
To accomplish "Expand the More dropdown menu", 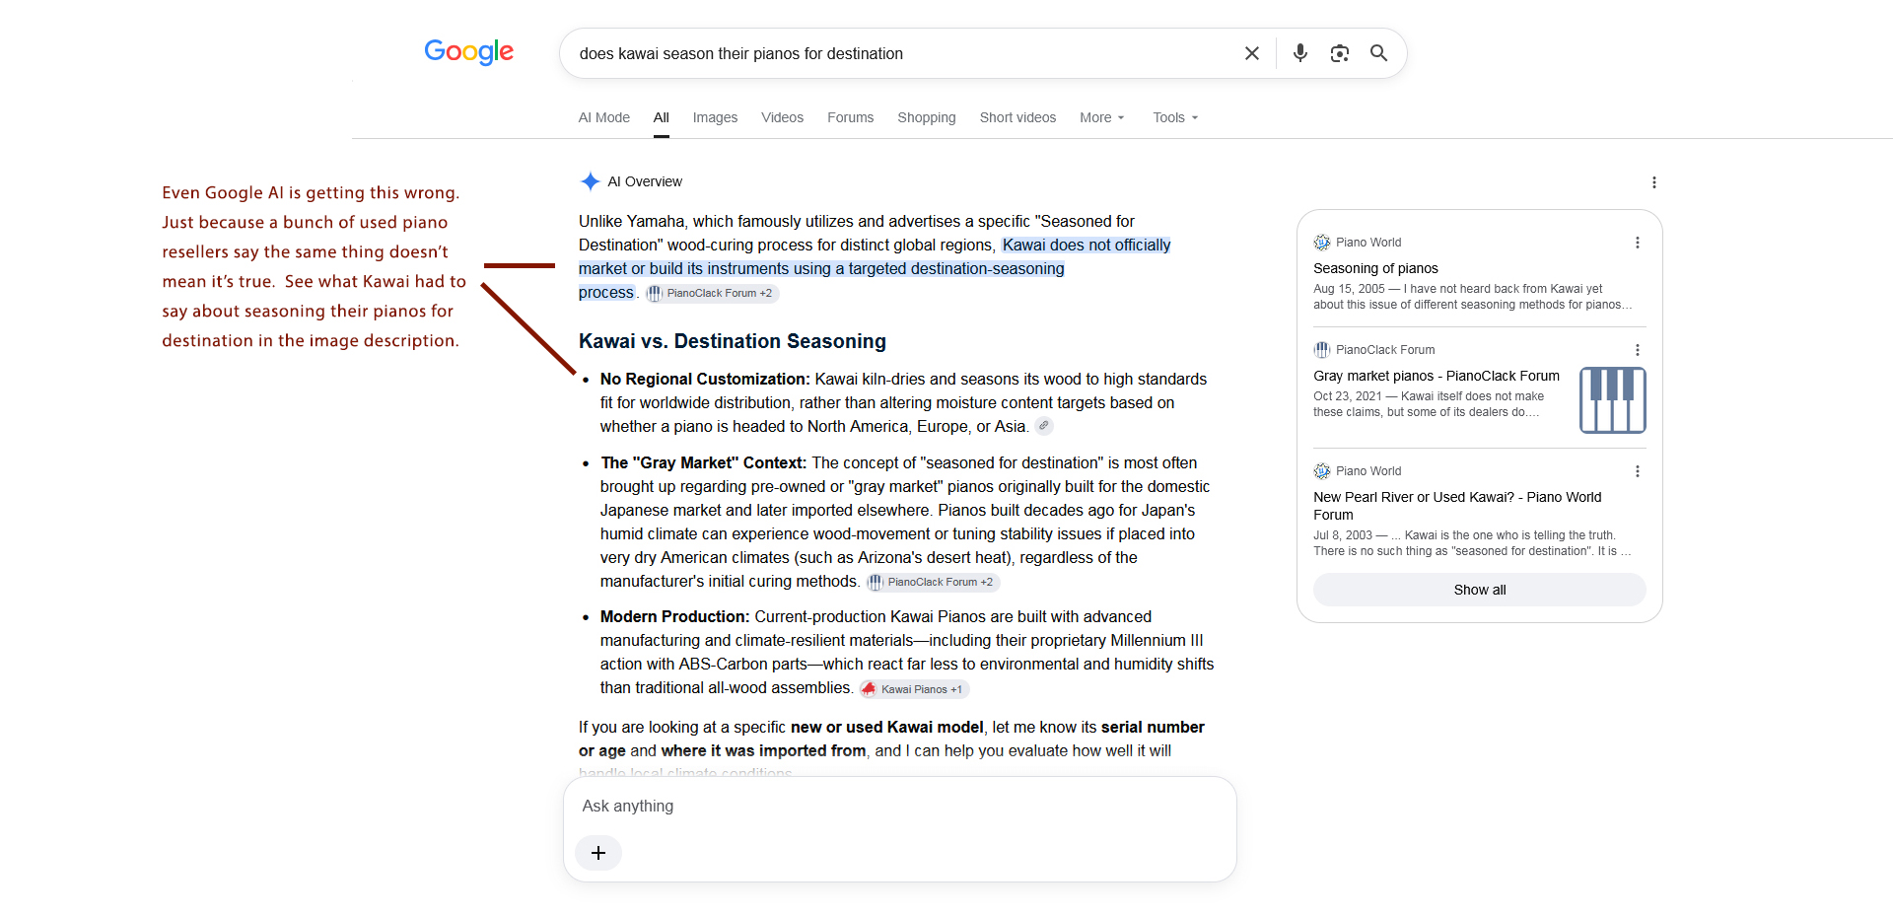I will (x=1102, y=117).
